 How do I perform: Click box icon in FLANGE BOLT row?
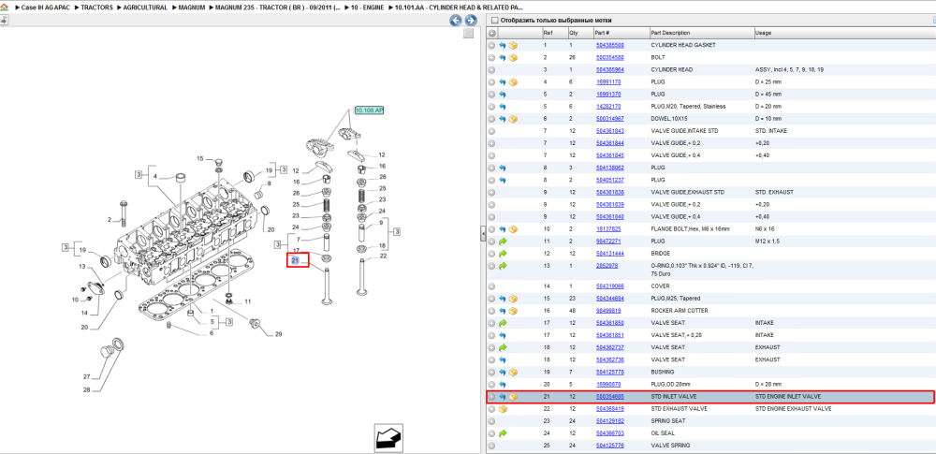click(513, 228)
